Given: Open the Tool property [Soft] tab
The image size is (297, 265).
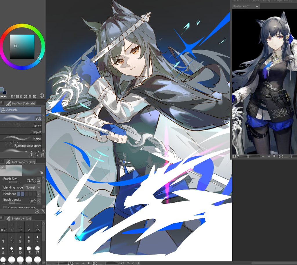Looking at the screenshot, I should [21, 162].
